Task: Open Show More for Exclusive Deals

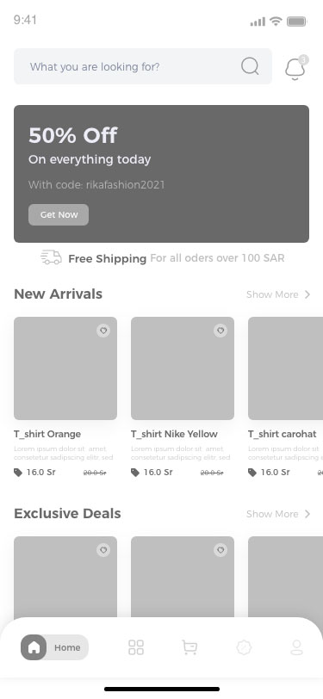Action: click(x=272, y=514)
